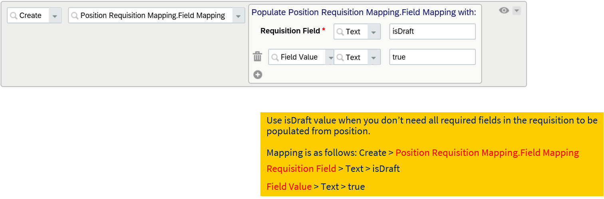604x199 pixels.
Task: Click the yellow isDraft instruction note
Action: click(x=432, y=154)
